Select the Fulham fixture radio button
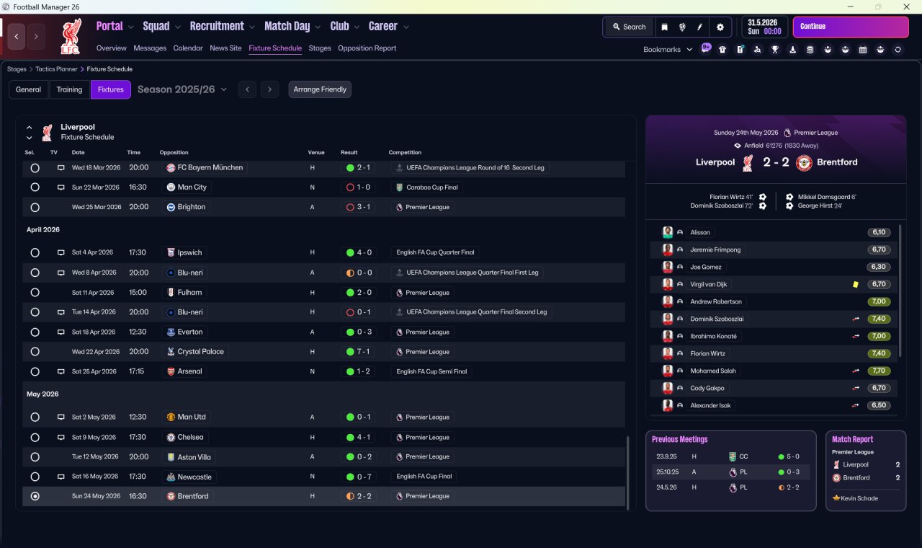Screen dimensions: 922x548 tap(35, 293)
